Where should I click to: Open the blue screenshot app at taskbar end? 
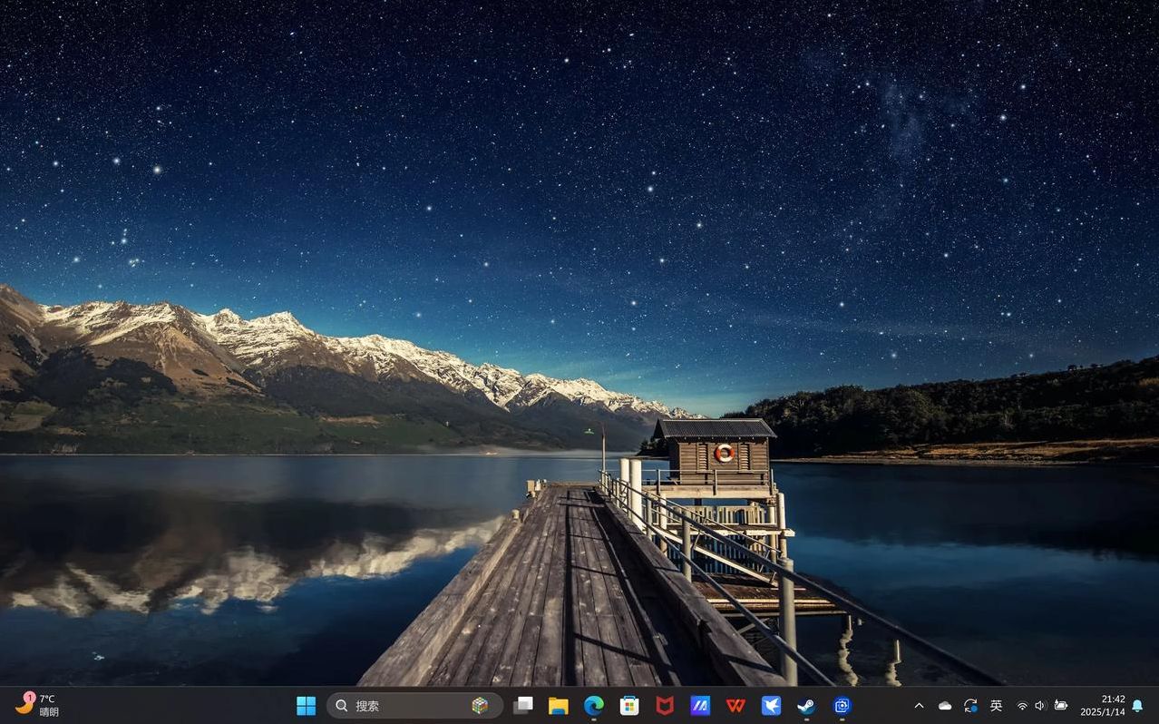click(x=842, y=705)
